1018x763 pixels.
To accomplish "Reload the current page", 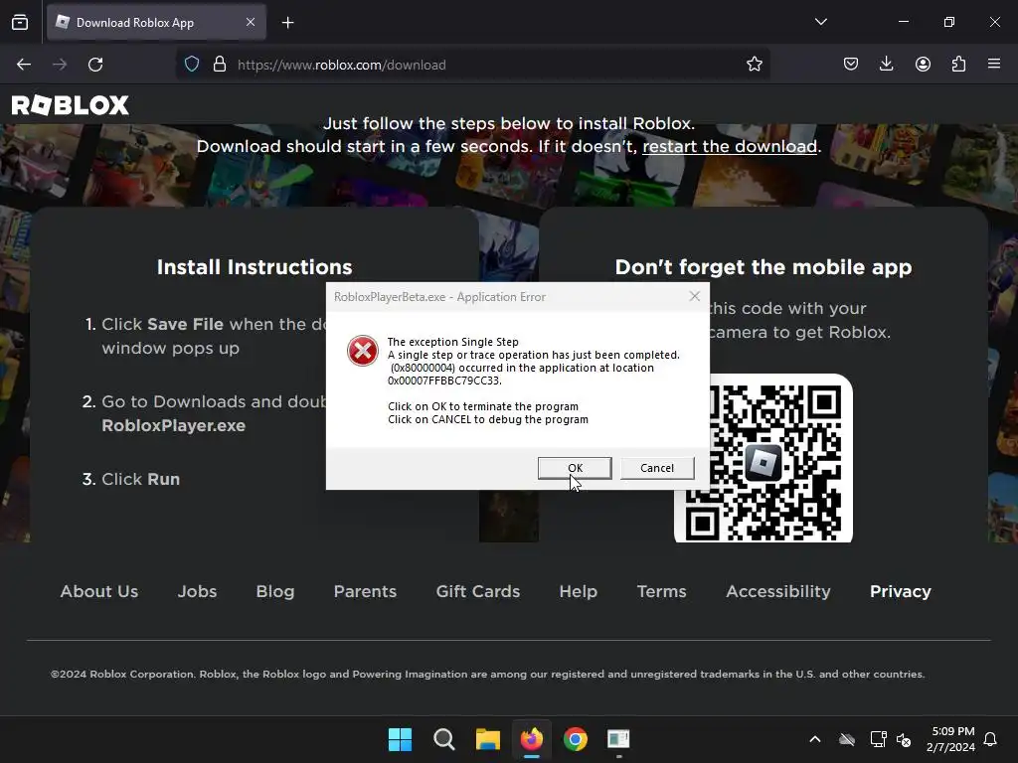I will click(95, 65).
